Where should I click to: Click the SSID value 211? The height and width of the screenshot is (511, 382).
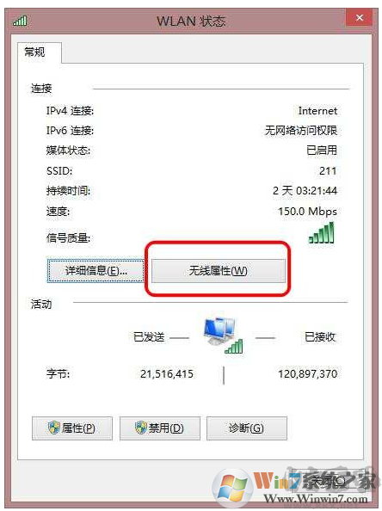coord(328,170)
